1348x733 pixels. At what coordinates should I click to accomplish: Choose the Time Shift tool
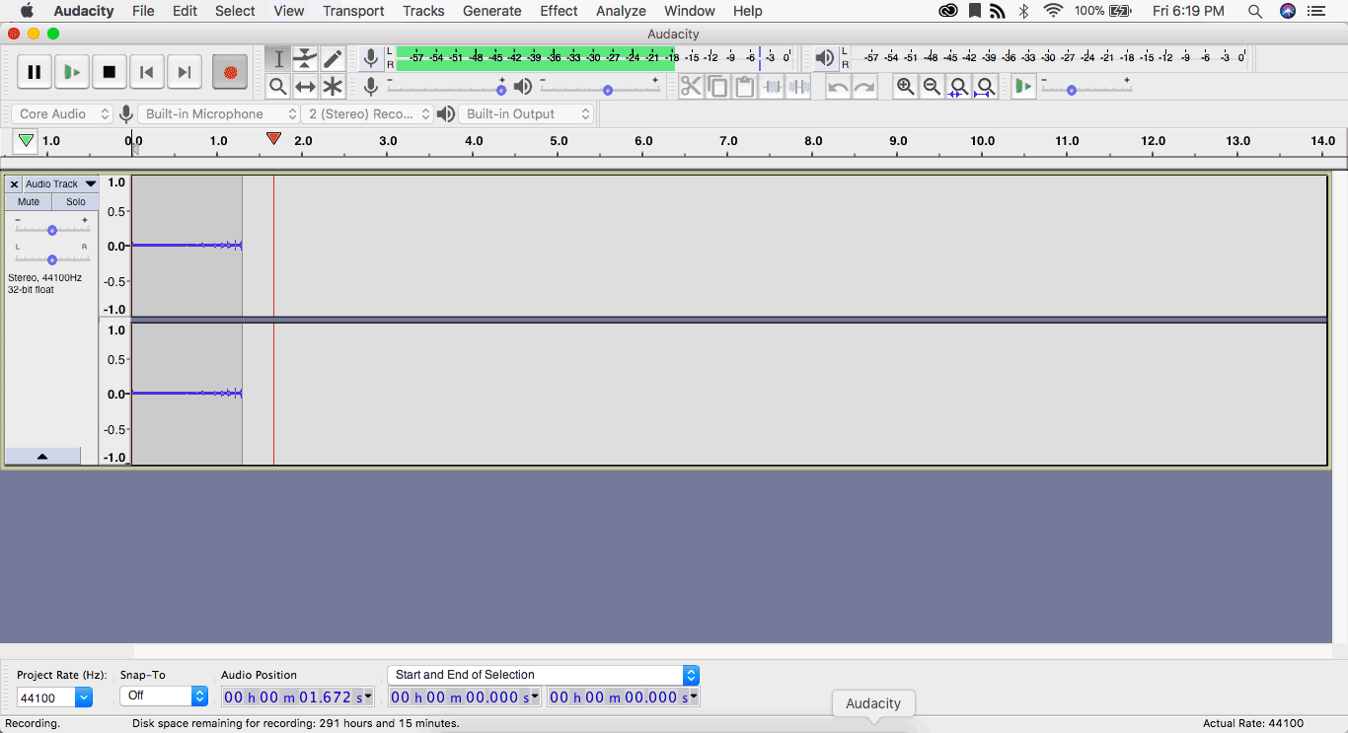click(x=306, y=87)
